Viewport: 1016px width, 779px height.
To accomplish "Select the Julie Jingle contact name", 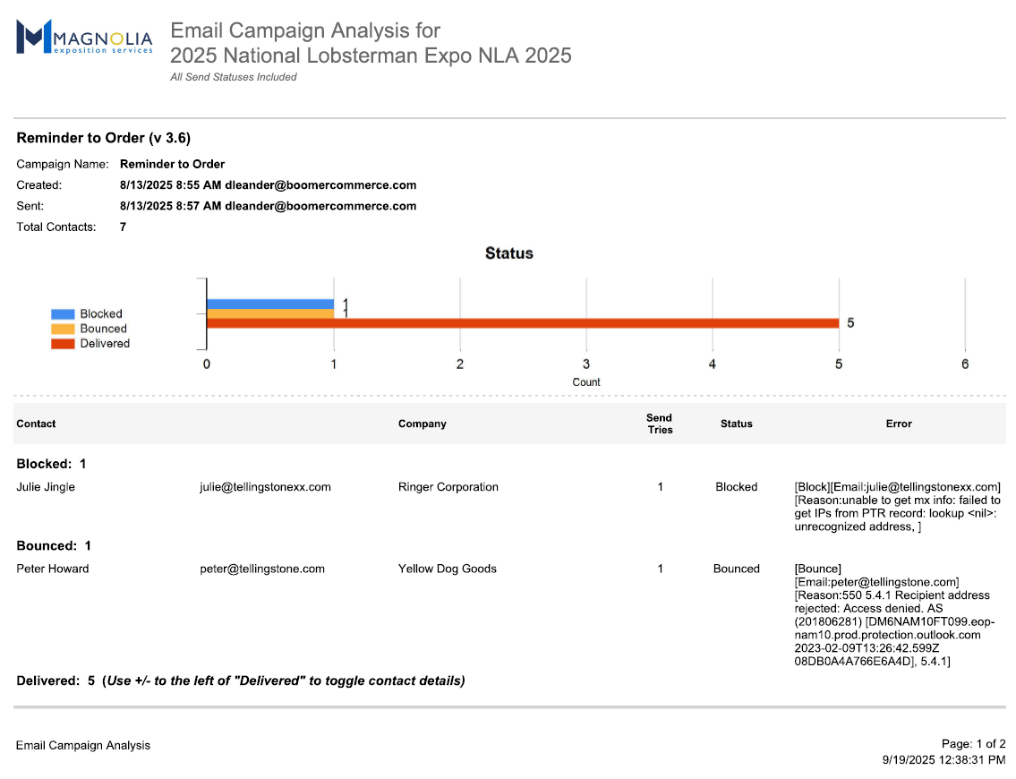I will (x=46, y=487).
